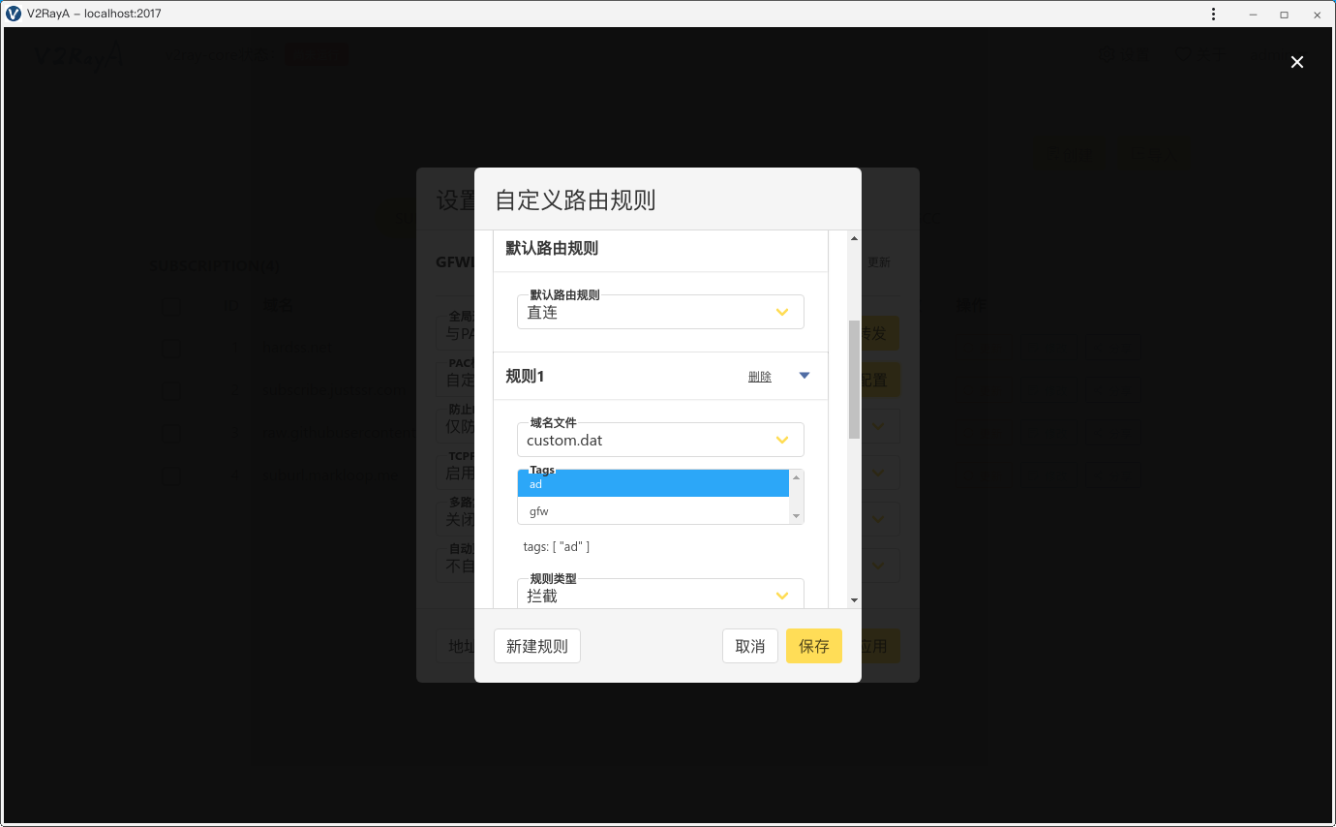Image resolution: width=1336 pixels, height=827 pixels.
Task: Tick the raw.githubusercontent row checkbox in background
Action: 171,433
